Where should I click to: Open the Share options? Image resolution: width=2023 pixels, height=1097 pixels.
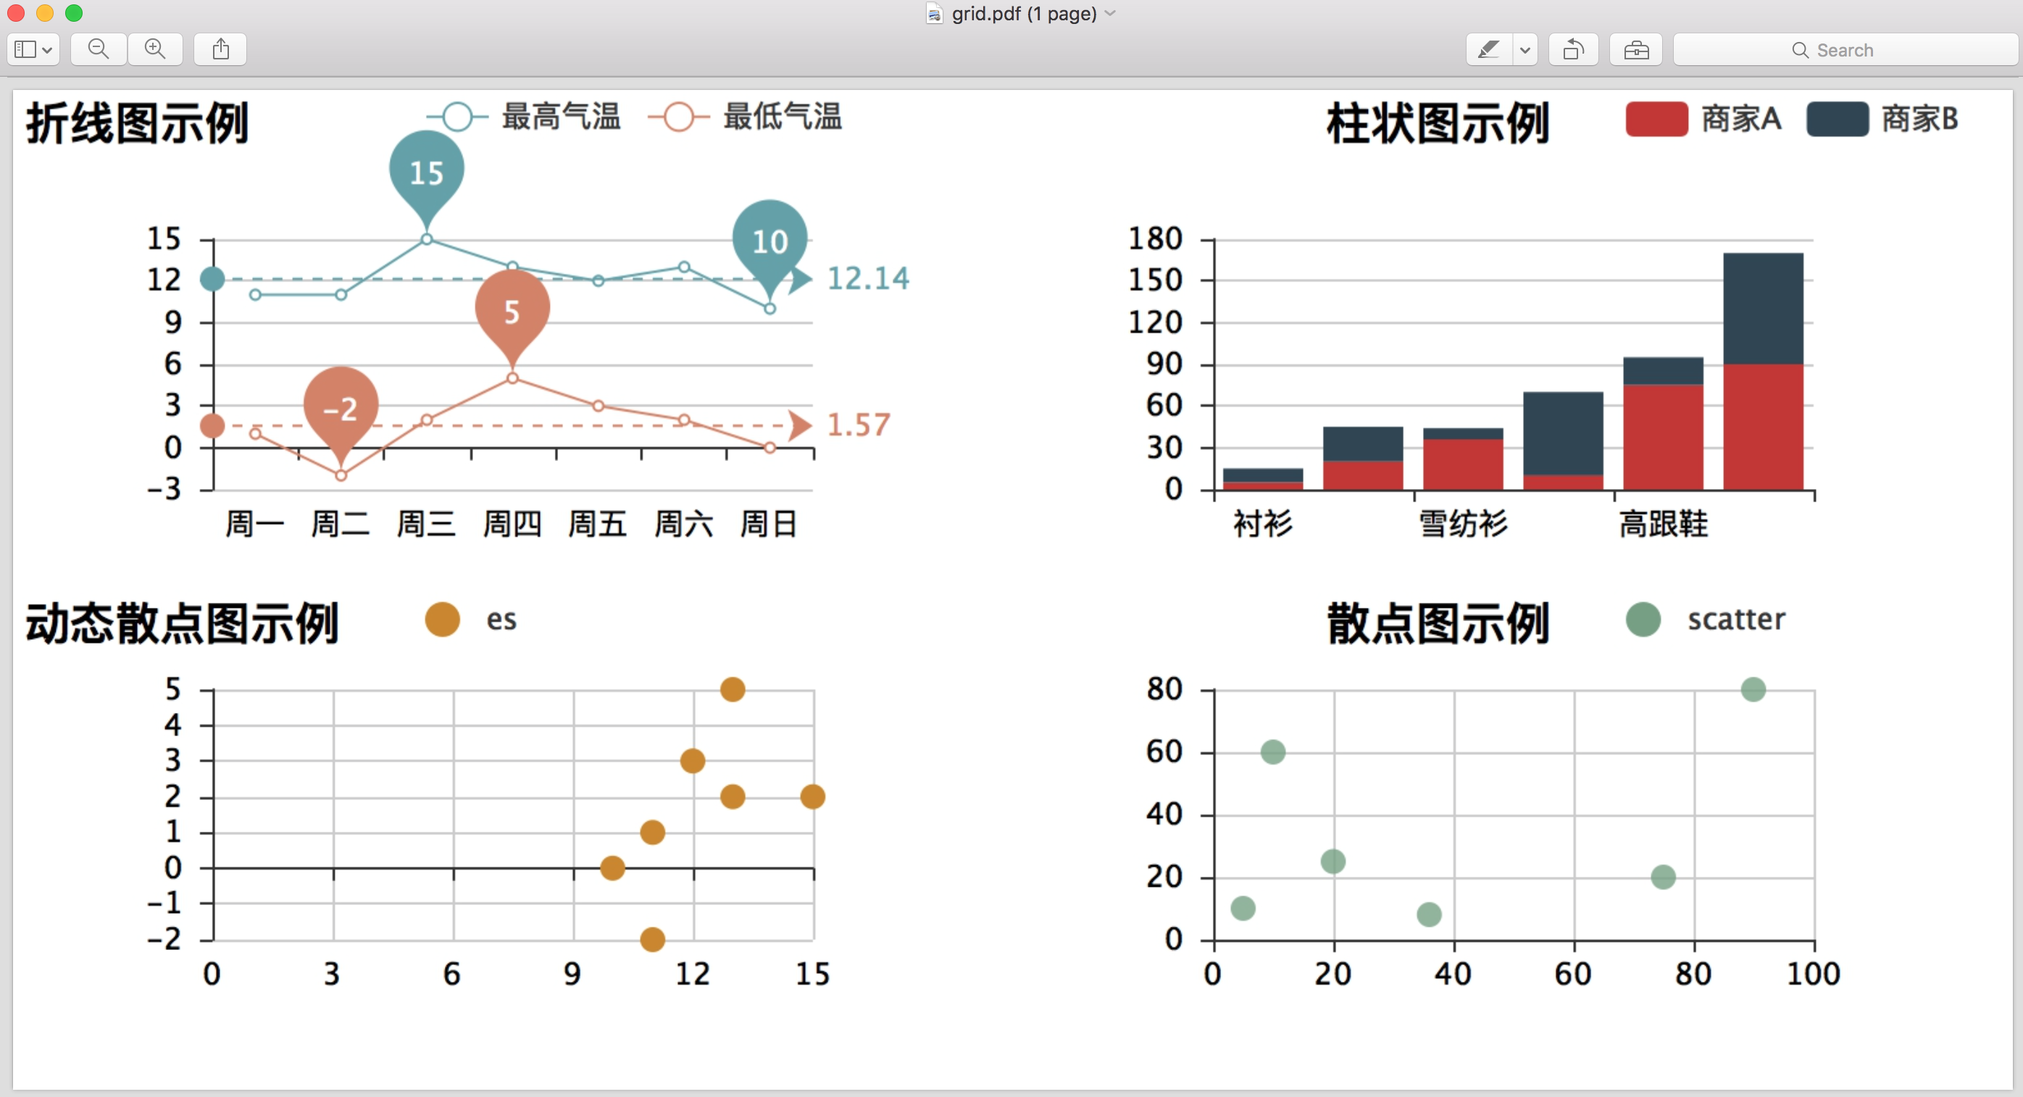coord(221,49)
